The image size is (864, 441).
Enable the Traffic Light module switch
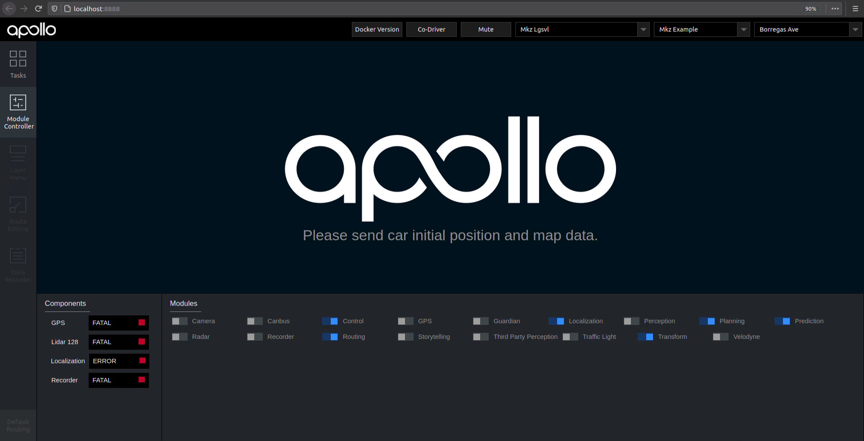[570, 337]
